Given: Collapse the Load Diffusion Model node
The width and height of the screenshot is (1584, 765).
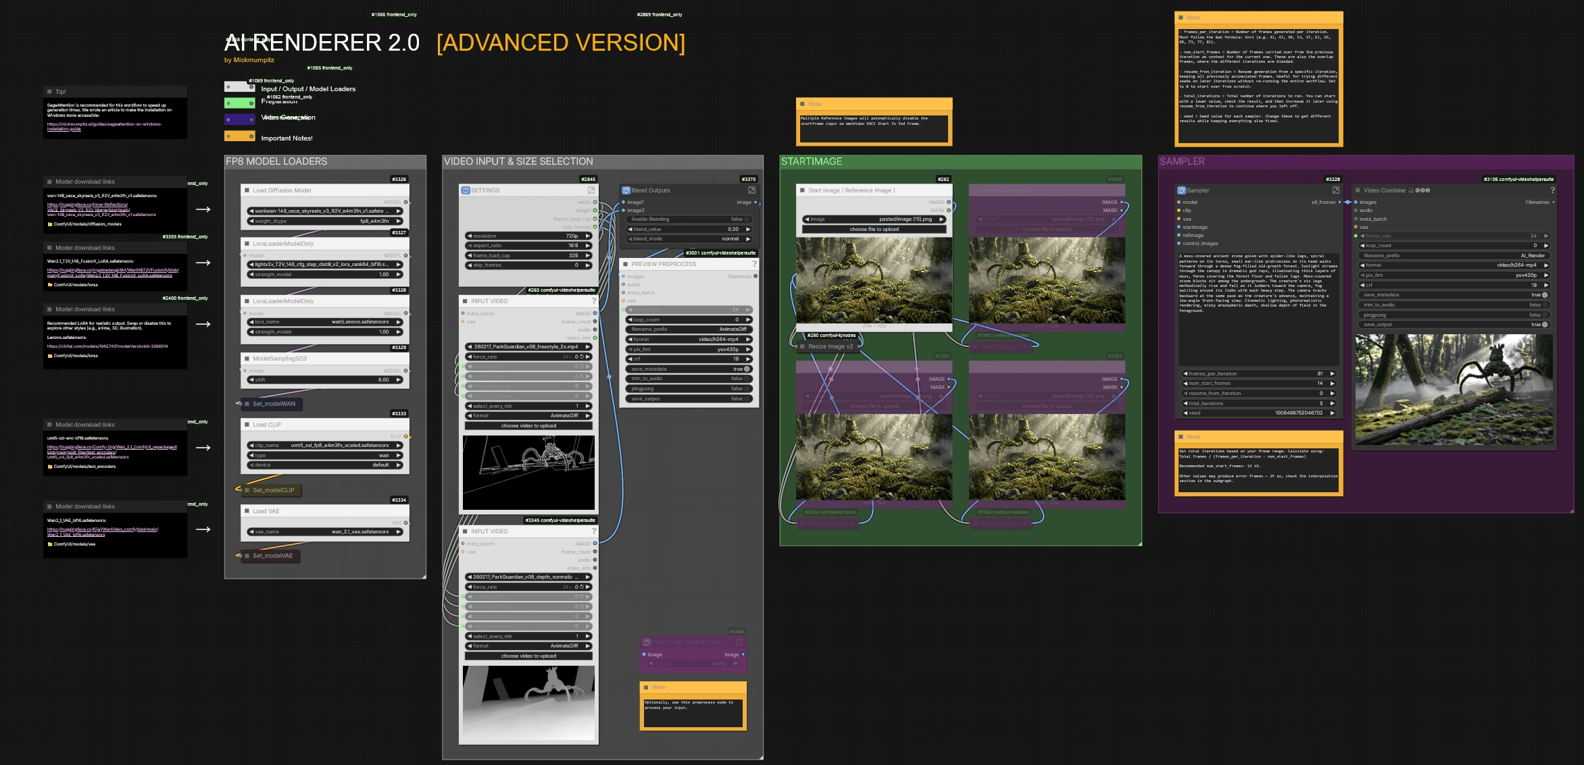Looking at the screenshot, I should coord(247,190).
